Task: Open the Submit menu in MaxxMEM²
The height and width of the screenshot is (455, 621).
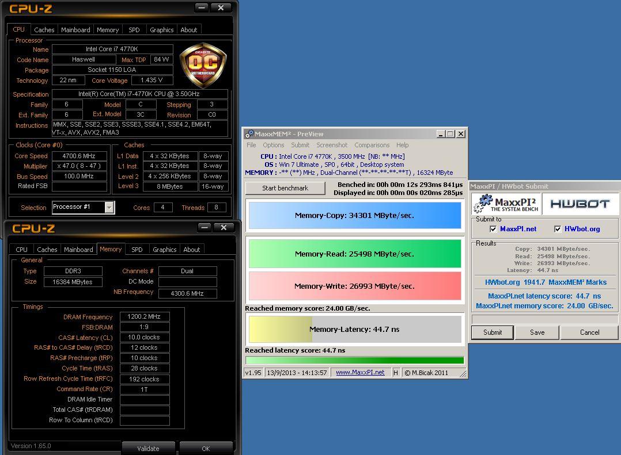Action: (300, 145)
